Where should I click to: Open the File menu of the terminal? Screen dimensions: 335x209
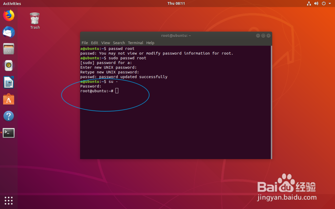point(85,43)
